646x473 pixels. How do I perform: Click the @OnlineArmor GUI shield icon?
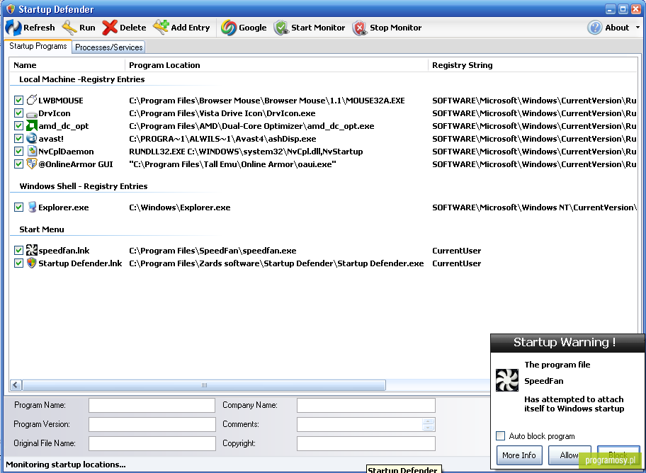pos(32,164)
